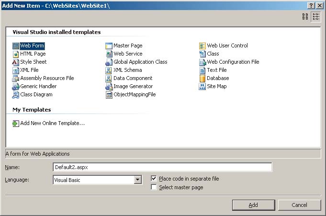Select the Database template icon
The width and height of the screenshot is (326, 216).
coord(202,78)
